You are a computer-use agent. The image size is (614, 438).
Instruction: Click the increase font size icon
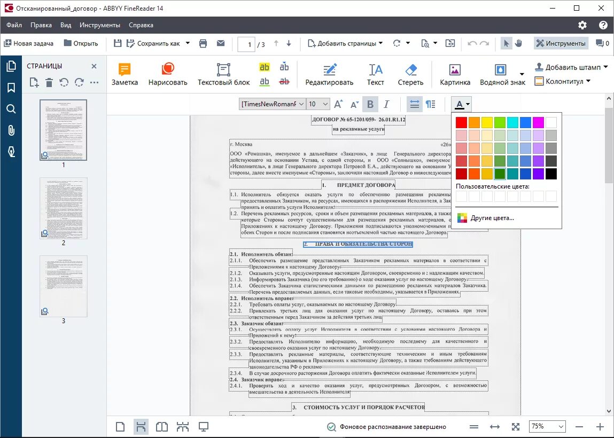[338, 104]
